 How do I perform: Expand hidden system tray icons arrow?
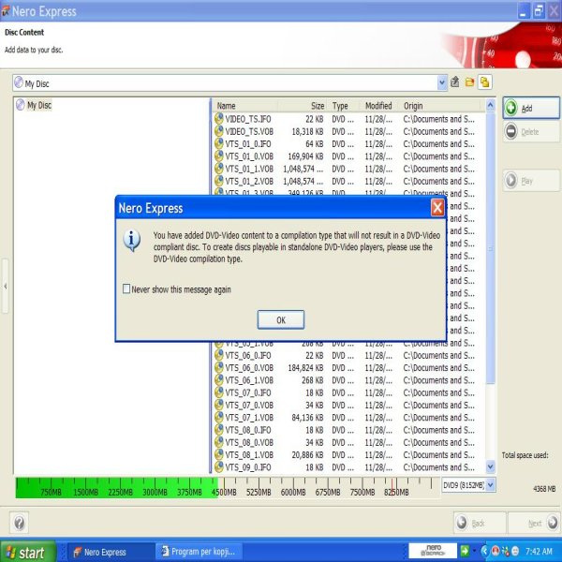click(x=484, y=551)
